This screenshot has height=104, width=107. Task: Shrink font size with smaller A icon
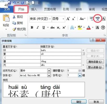74,19
